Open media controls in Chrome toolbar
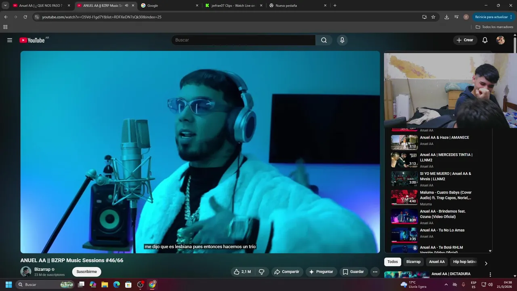The image size is (517, 291). pos(456,17)
